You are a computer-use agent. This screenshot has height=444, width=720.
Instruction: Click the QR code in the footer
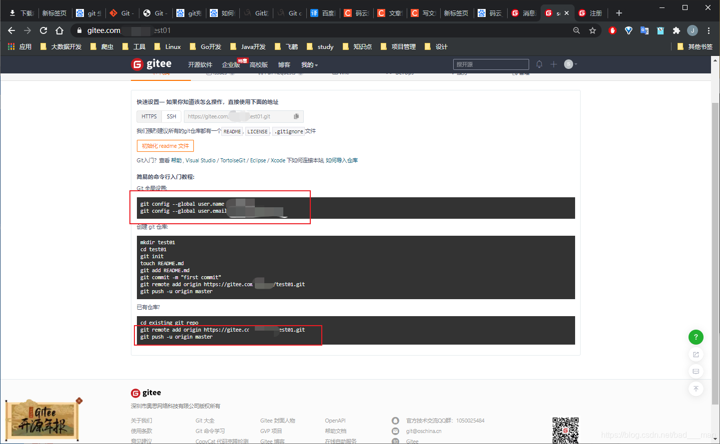565,430
